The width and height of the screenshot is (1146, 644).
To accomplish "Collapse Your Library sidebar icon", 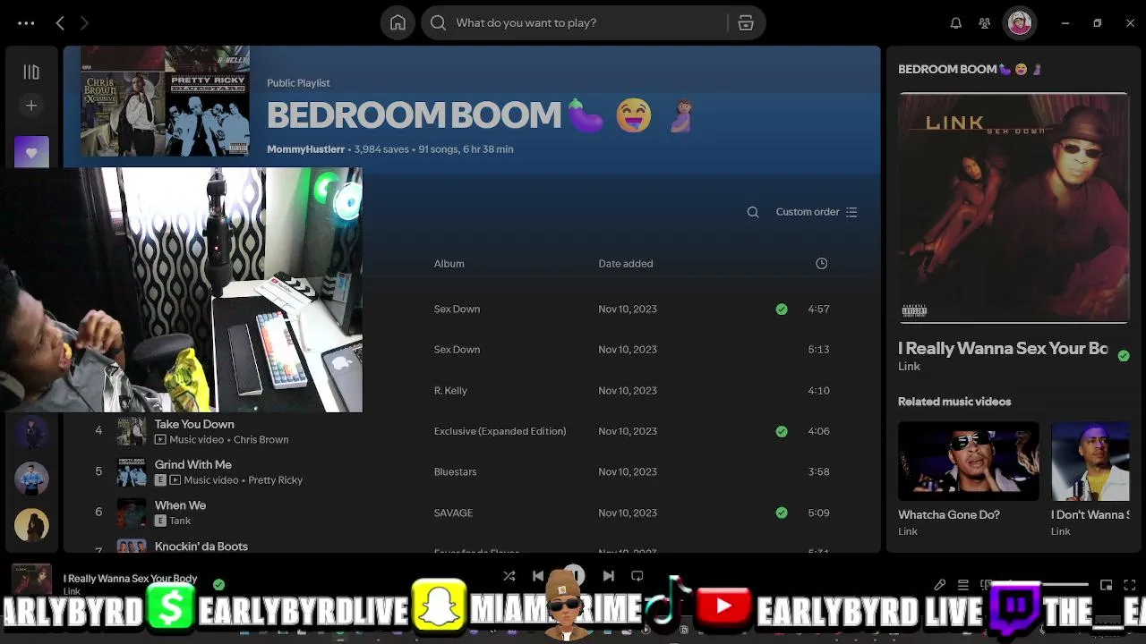I will (31, 72).
